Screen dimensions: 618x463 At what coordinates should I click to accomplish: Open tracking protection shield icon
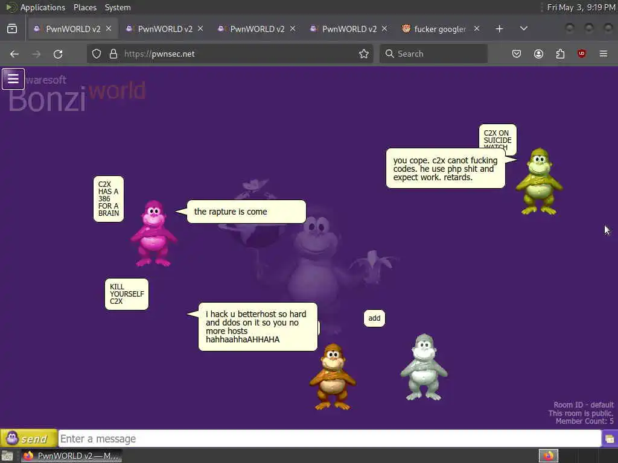(x=97, y=54)
